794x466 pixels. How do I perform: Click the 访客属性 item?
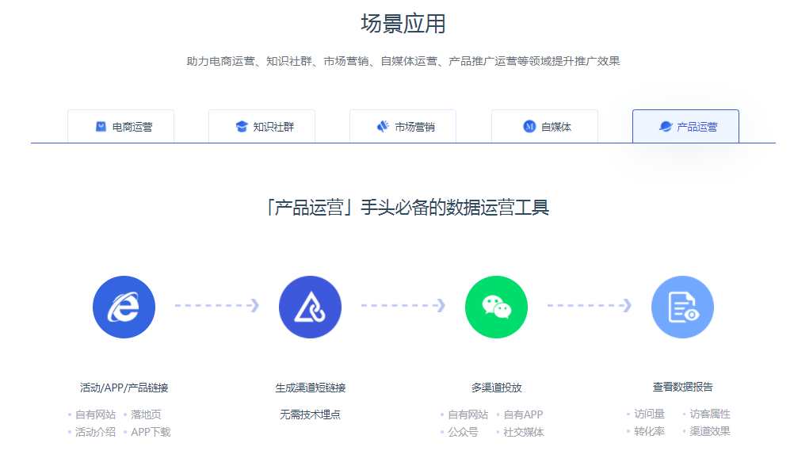pos(710,414)
